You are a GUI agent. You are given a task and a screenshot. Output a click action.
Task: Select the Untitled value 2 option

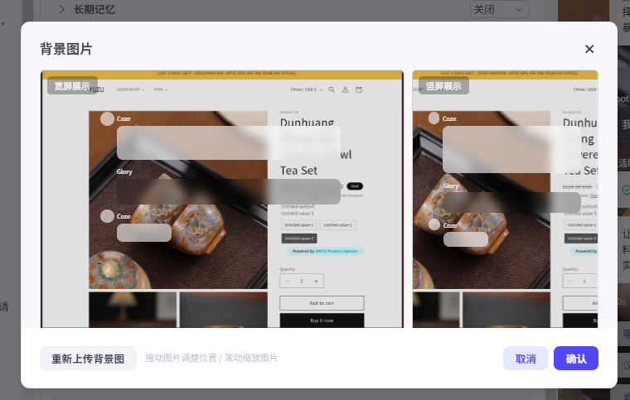(337, 225)
